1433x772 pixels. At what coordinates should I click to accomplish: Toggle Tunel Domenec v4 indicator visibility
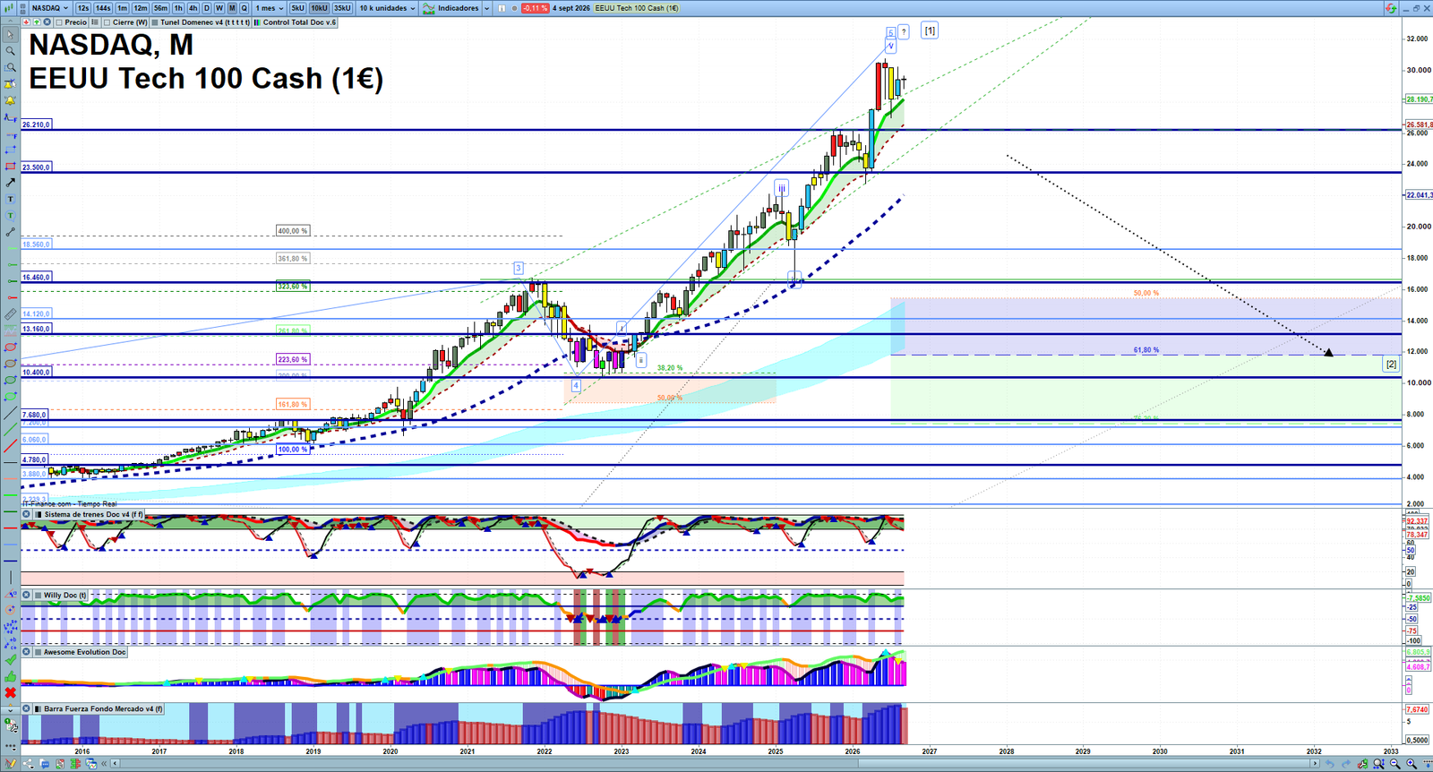(x=155, y=22)
